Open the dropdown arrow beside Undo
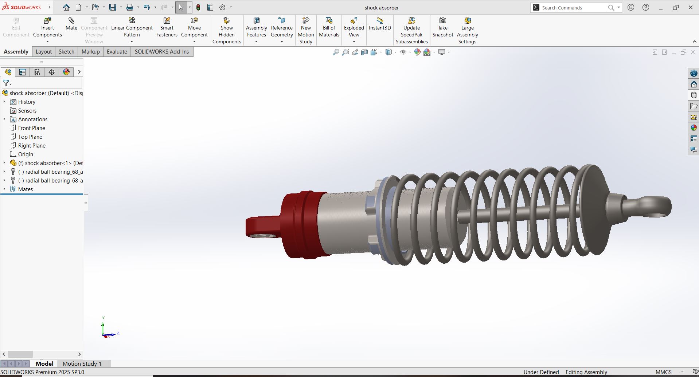The image size is (699, 377). (155, 7)
